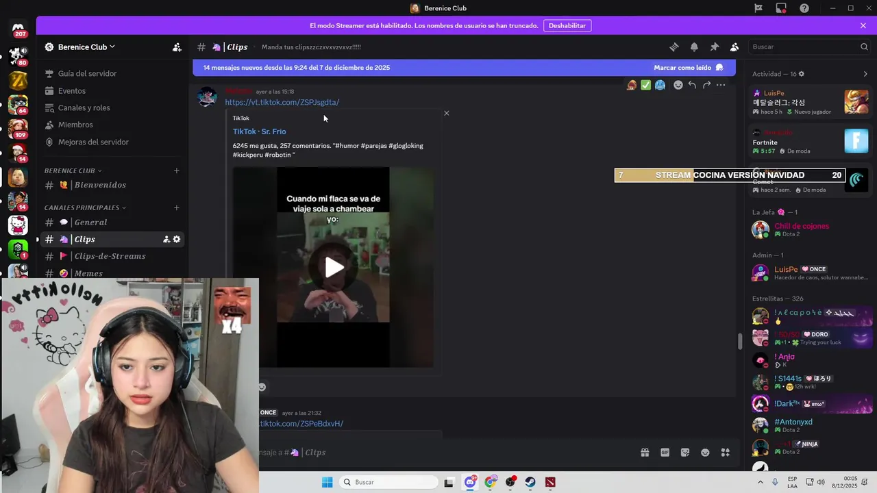Screen dimensions: 877x493
Task: Open #Antonyxd member profile
Action: 811,425
